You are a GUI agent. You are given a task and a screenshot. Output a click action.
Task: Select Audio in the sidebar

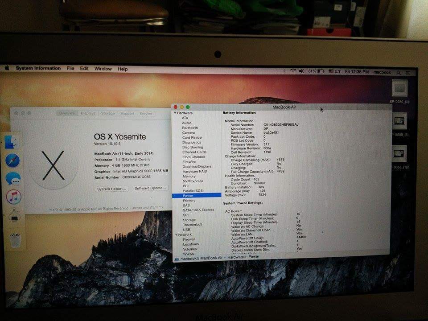(x=187, y=123)
